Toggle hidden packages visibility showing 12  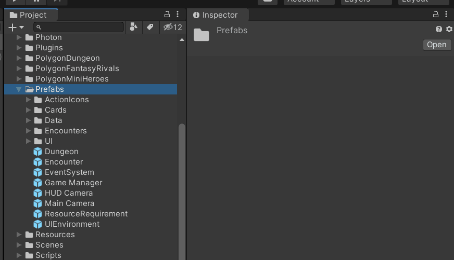coord(173,27)
